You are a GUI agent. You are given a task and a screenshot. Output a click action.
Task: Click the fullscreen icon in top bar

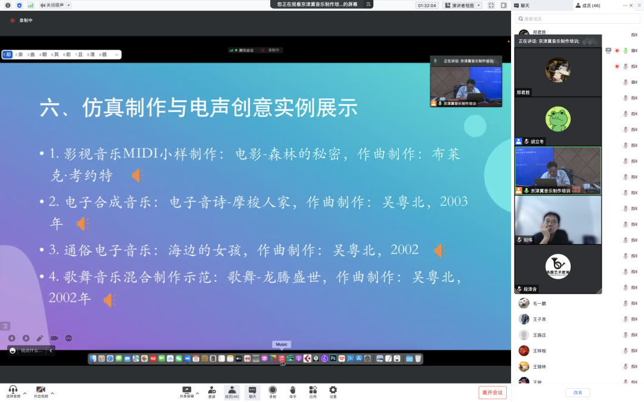[x=491, y=5]
